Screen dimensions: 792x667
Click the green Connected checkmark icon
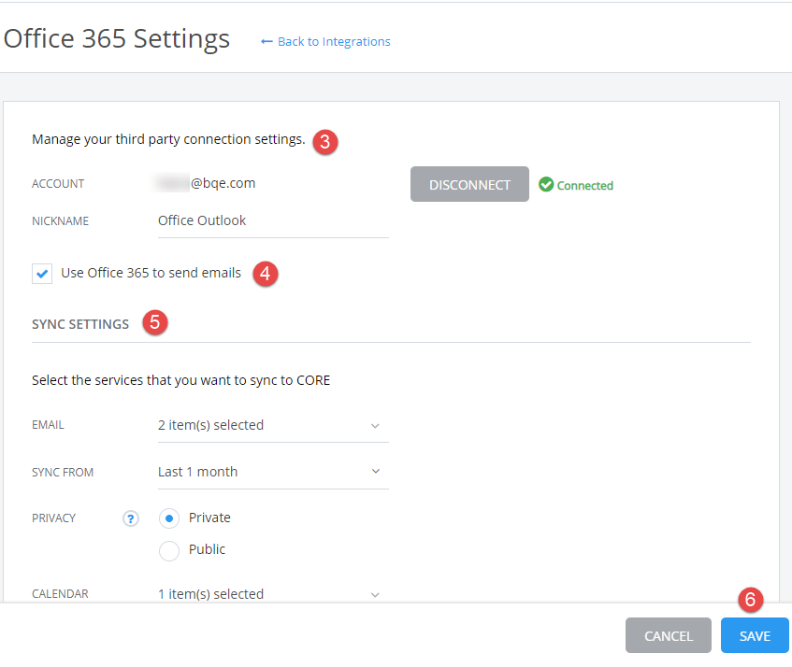pyautogui.click(x=546, y=185)
